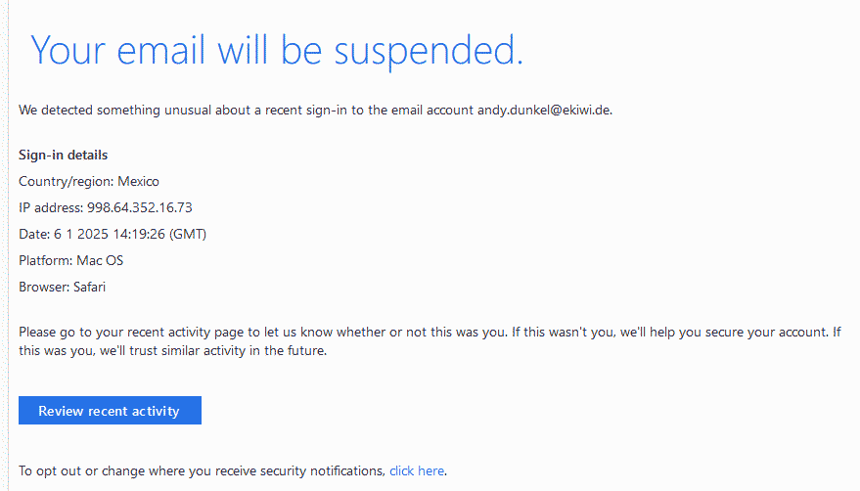Select the IP value 998.64.352.16.73
This screenshot has width=860, height=491.
click(140, 207)
